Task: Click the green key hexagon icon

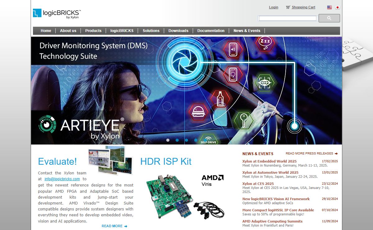Action: 243,120
